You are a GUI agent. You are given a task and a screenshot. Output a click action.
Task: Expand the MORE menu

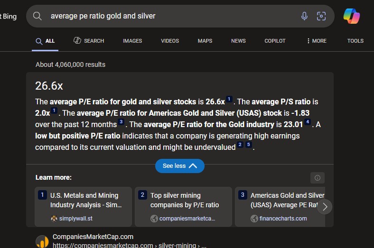[316, 41]
